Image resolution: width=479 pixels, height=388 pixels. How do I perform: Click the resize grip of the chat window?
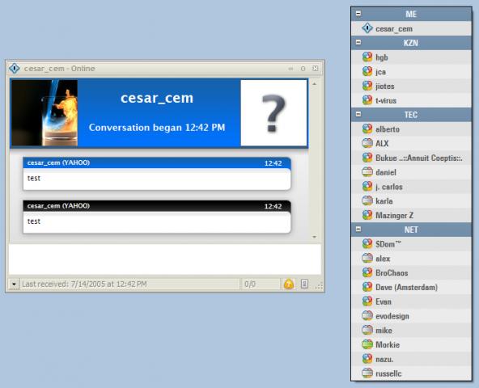(319, 286)
